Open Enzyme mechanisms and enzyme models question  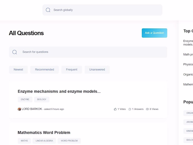(59, 91)
